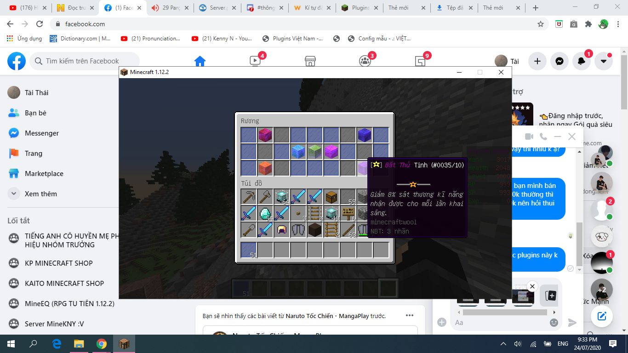Open a new Chrome tab
The width and height of the screenshot is (628, 353).
point(535,8)
